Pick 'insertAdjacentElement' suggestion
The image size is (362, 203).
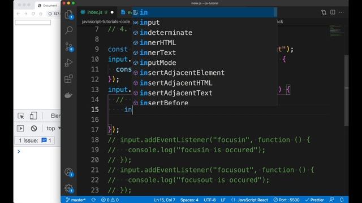(x=204, y=73)
